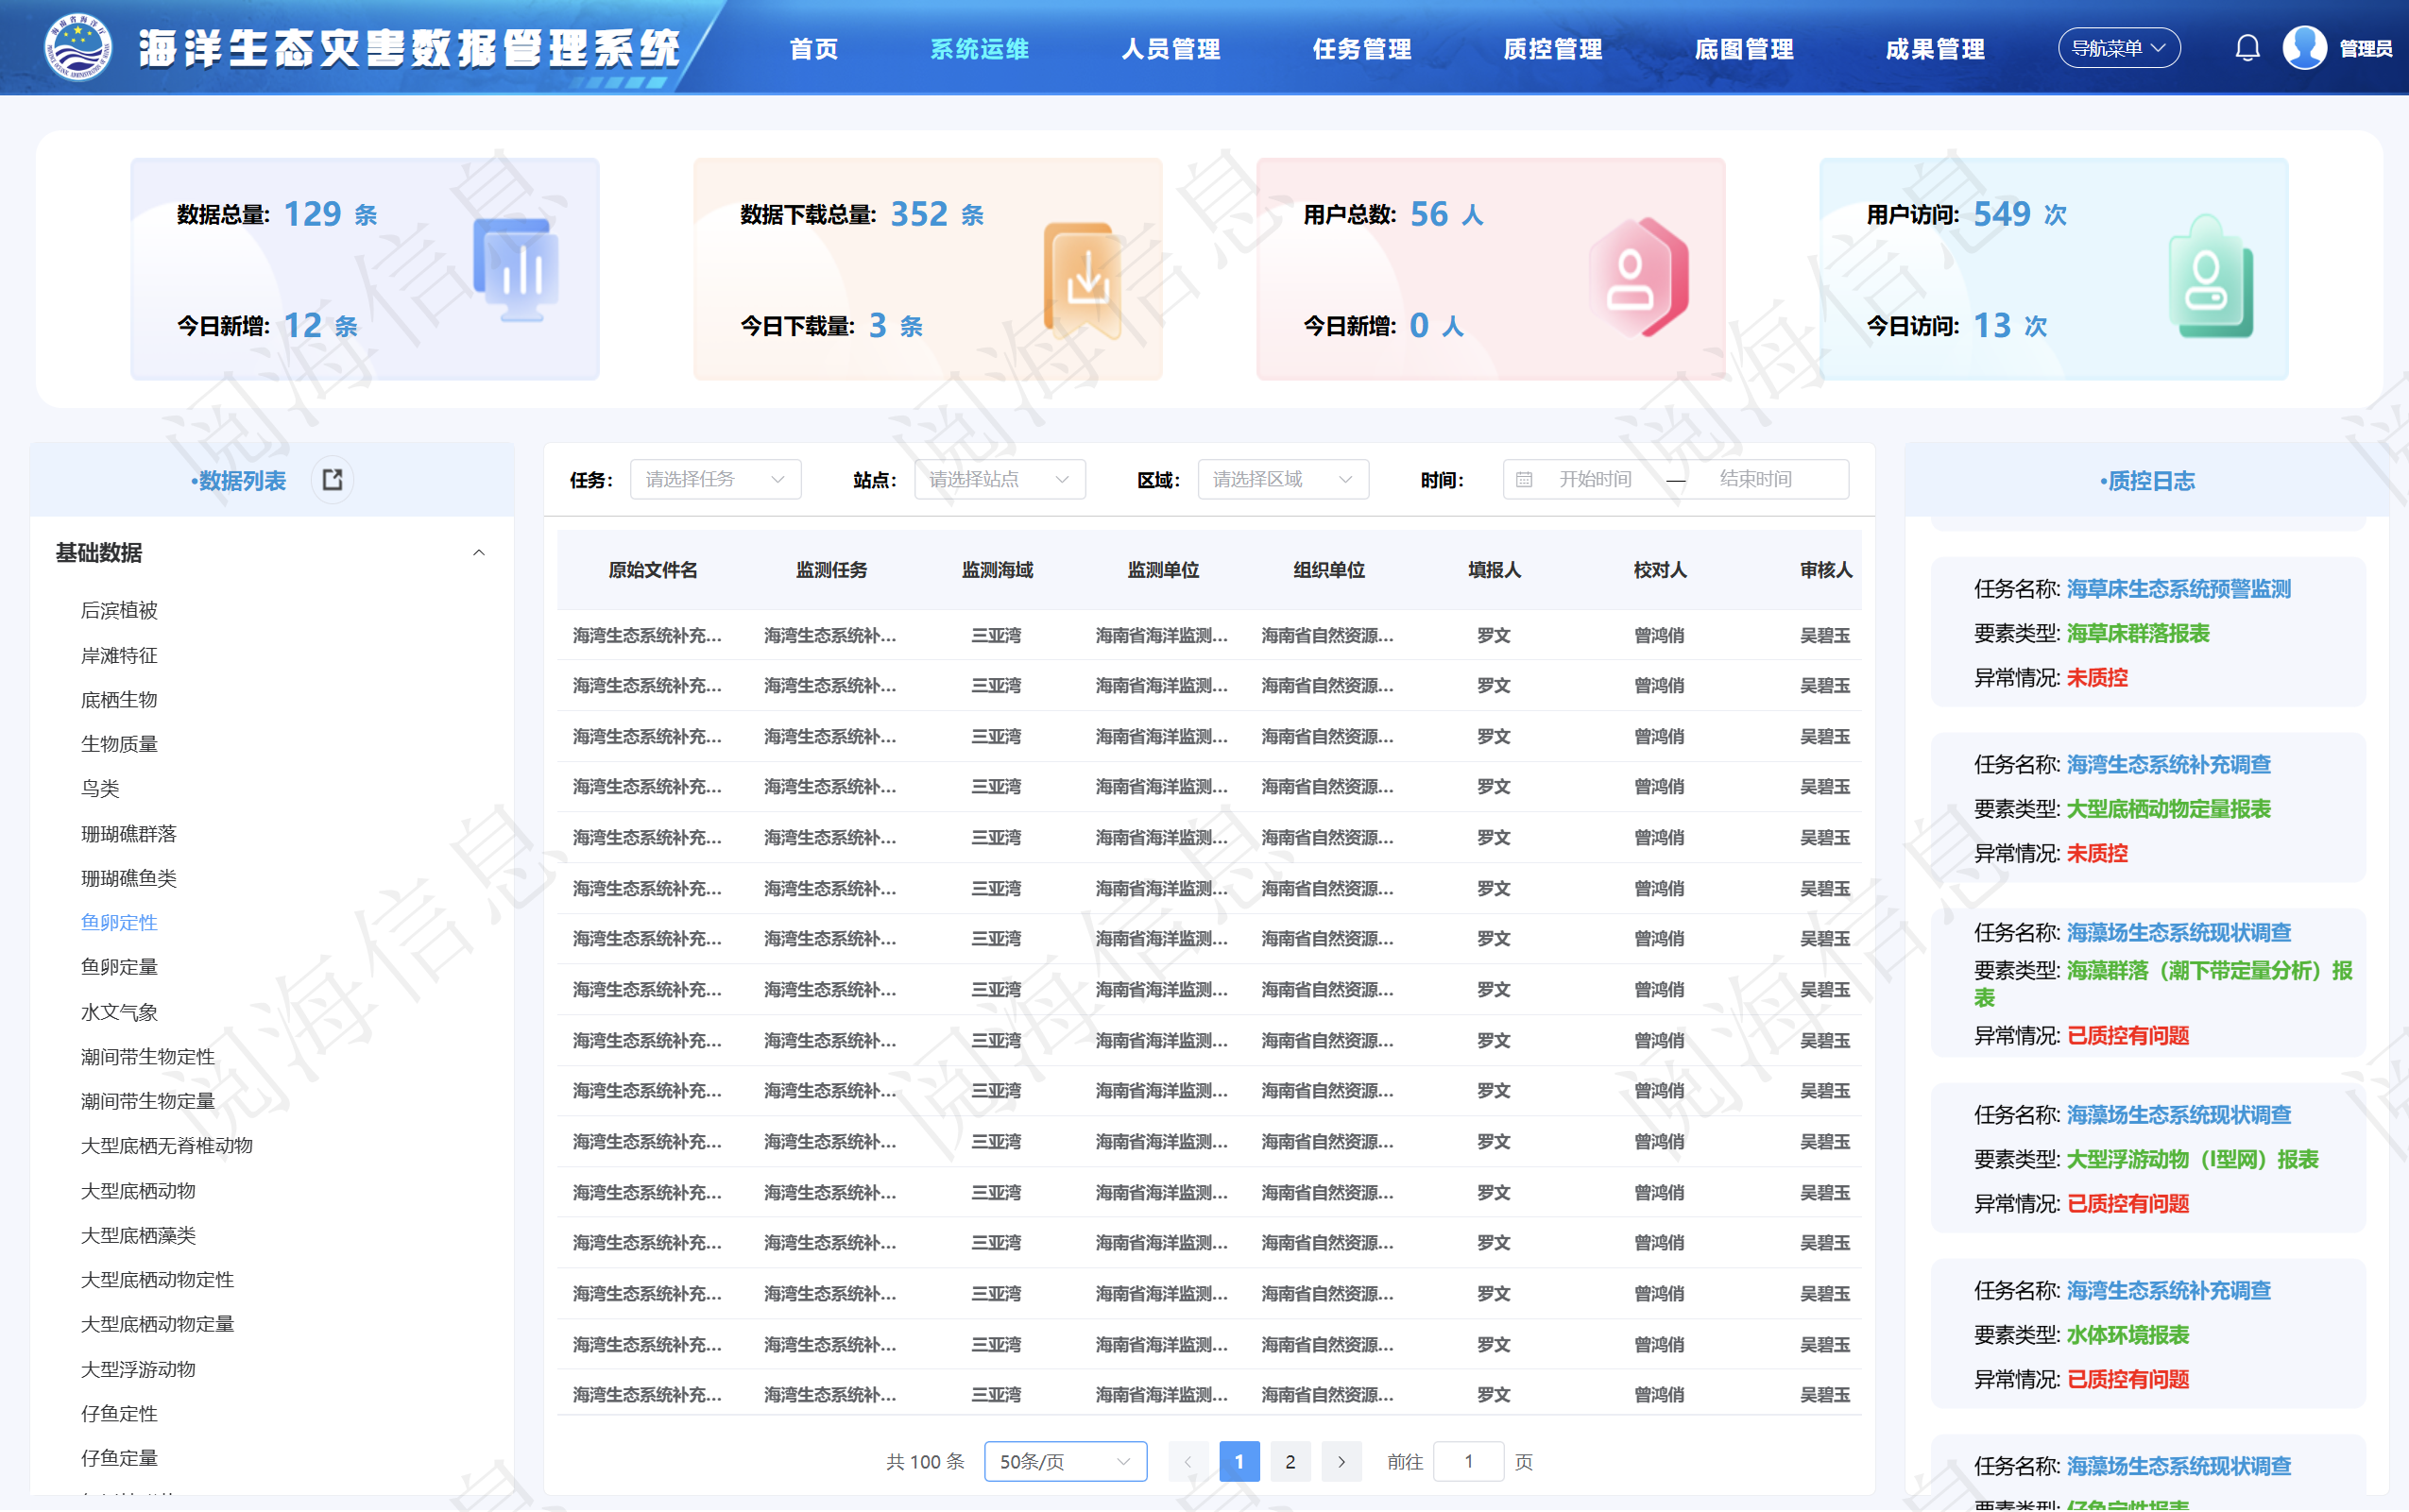
Task: Collapse the 基础数据 tree section
Action: pyautogui.click(x=478, y=553)
